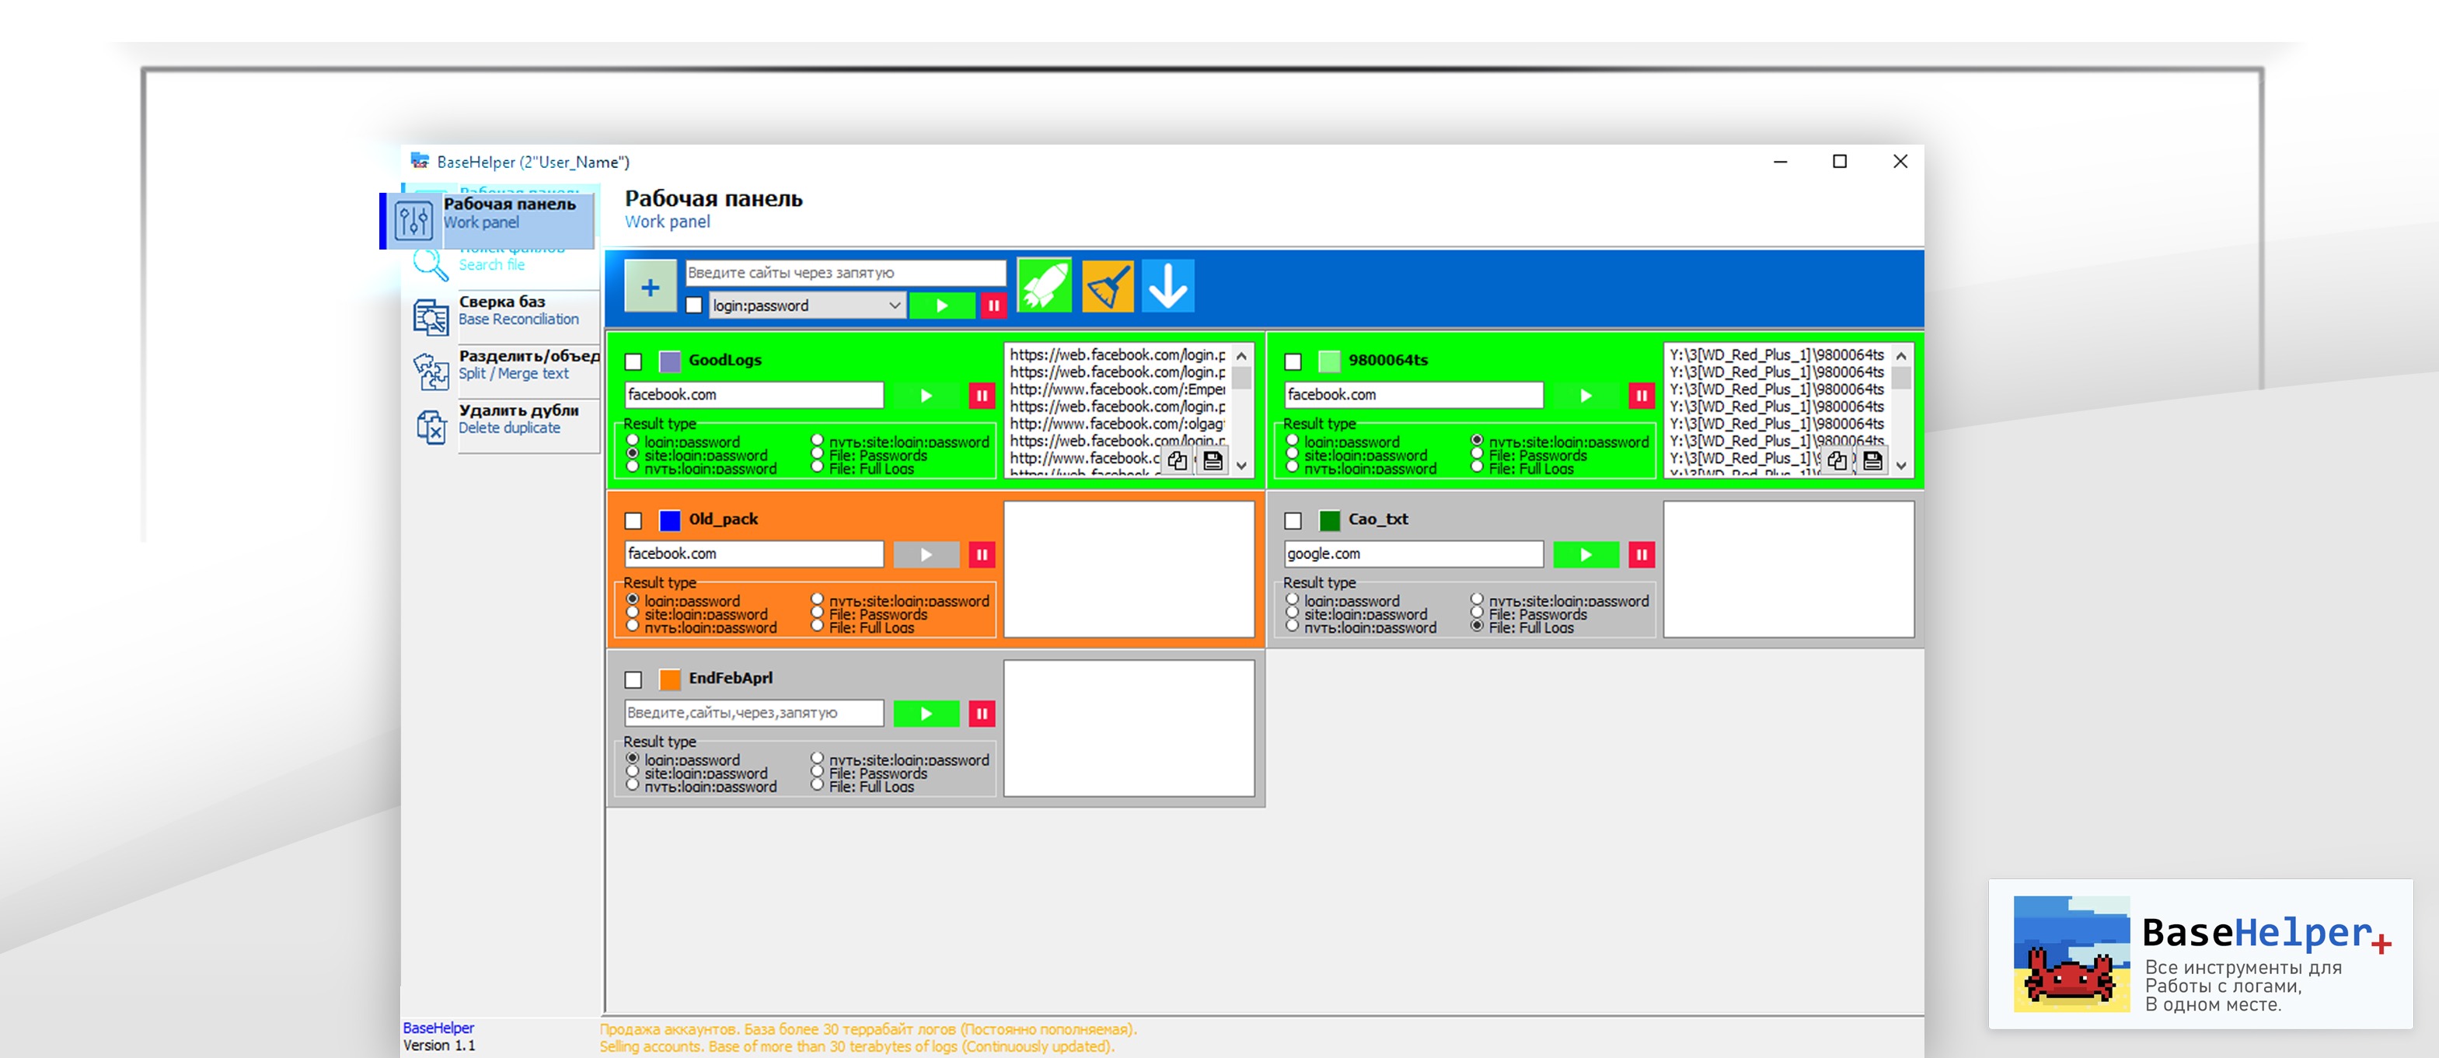This screenshot has width=2439, height=1058.
Task: Select File: Passwords radio in Old_pack
Action: (817, 614)
